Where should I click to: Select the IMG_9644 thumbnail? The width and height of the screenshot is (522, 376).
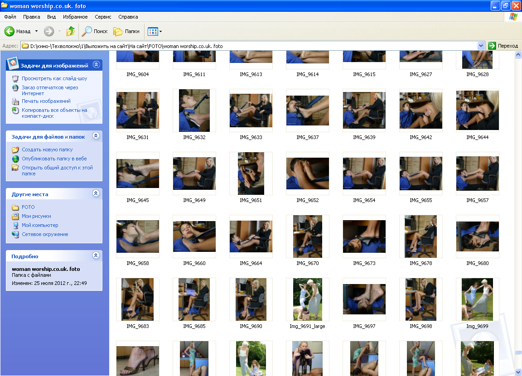point(478,111)
